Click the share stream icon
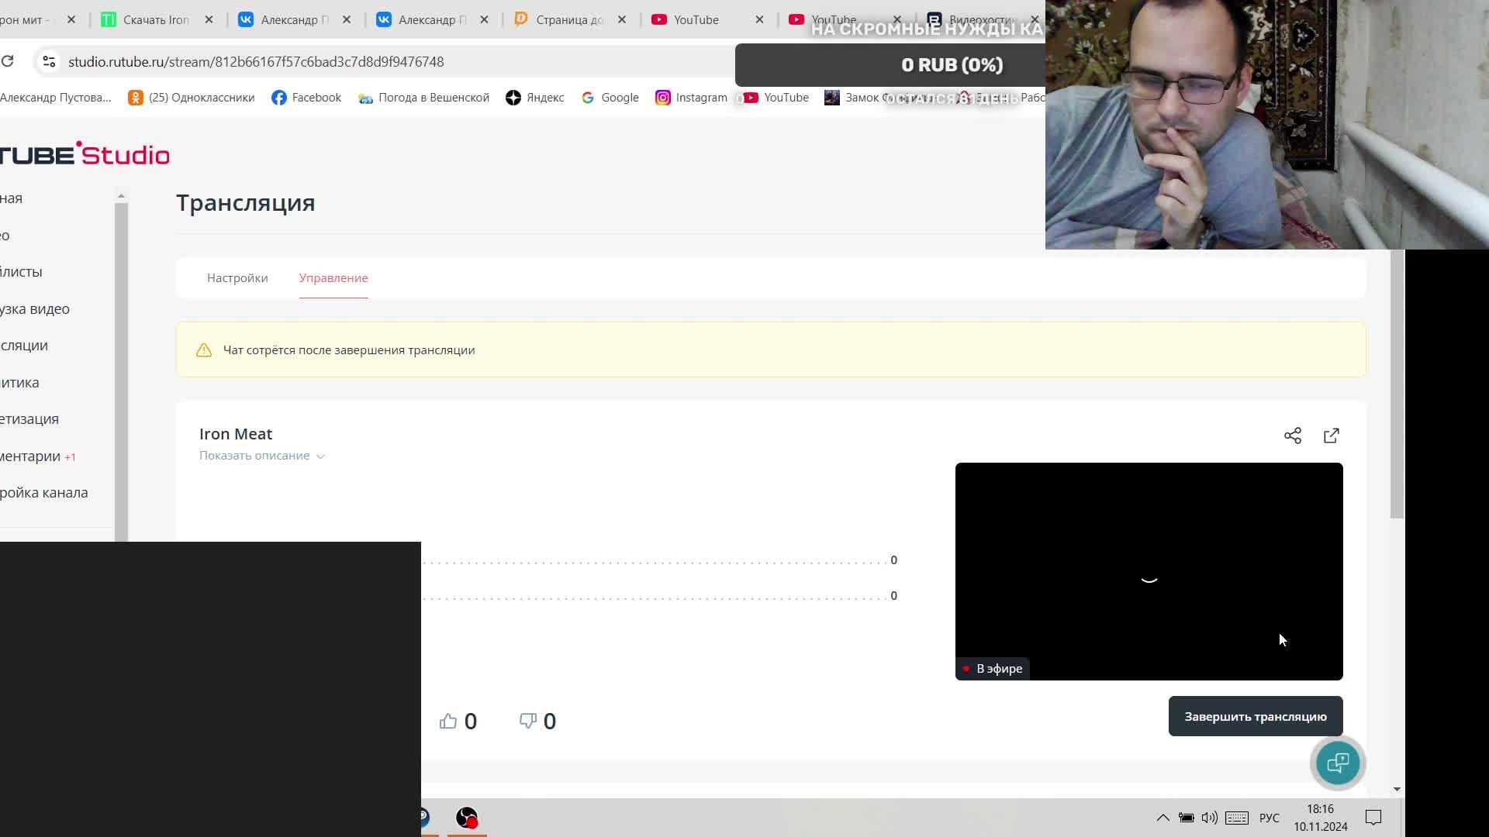 [x=1292, y=436]
